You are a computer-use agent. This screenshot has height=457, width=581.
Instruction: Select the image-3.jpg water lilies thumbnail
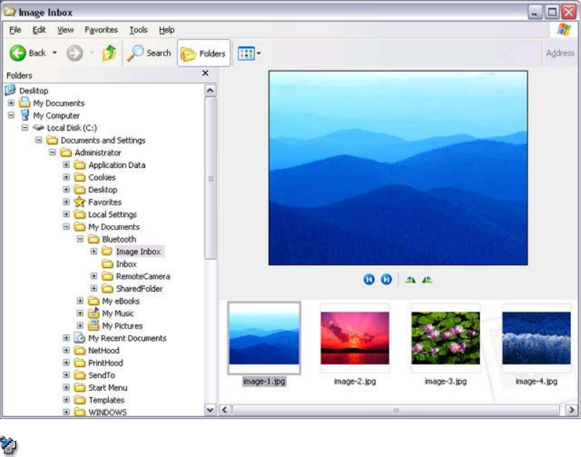point(445,338)
